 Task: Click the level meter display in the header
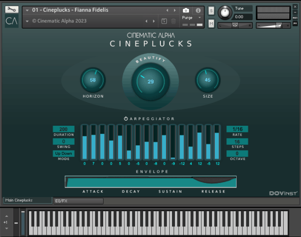(x=273, y=13)
